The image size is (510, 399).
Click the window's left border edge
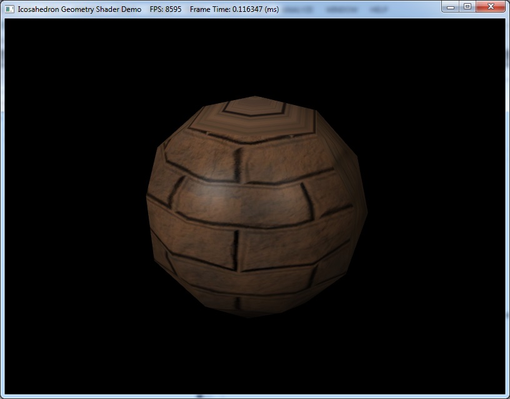click(2, 206)
